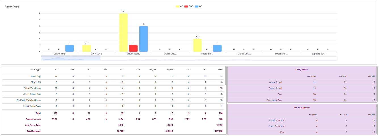Click the VC column header
The width and height of the screenshot is (379, 136).
tap(56, 70)
